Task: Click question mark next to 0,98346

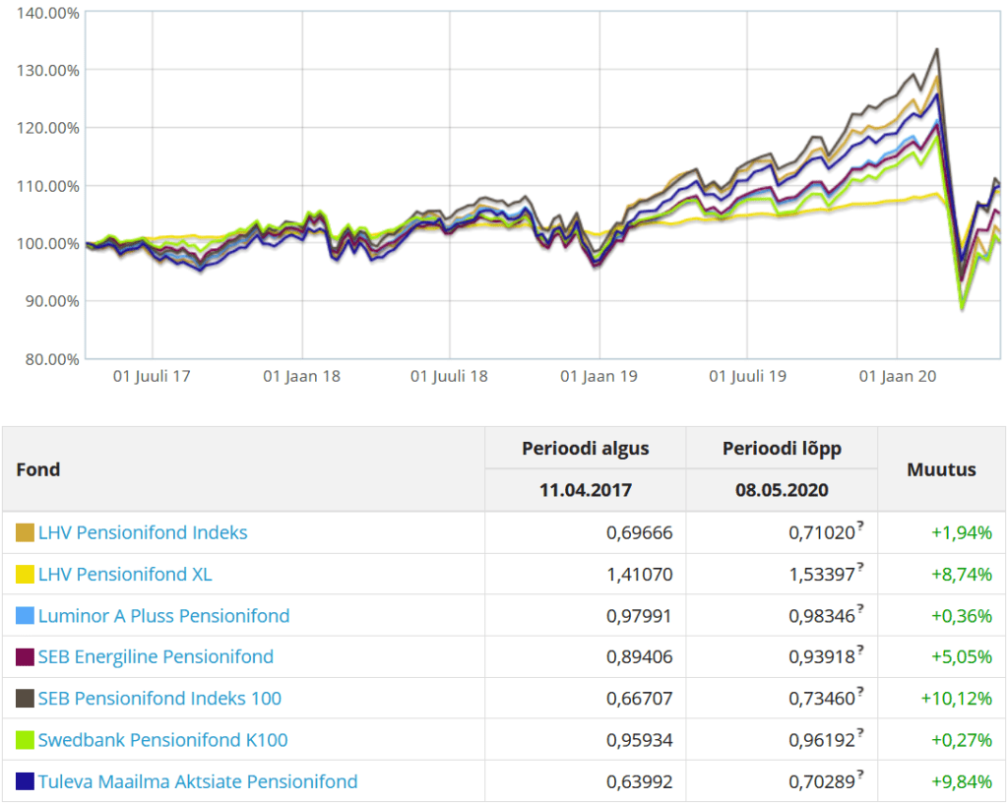Action: pyautogui.click(x=860, y=608)
